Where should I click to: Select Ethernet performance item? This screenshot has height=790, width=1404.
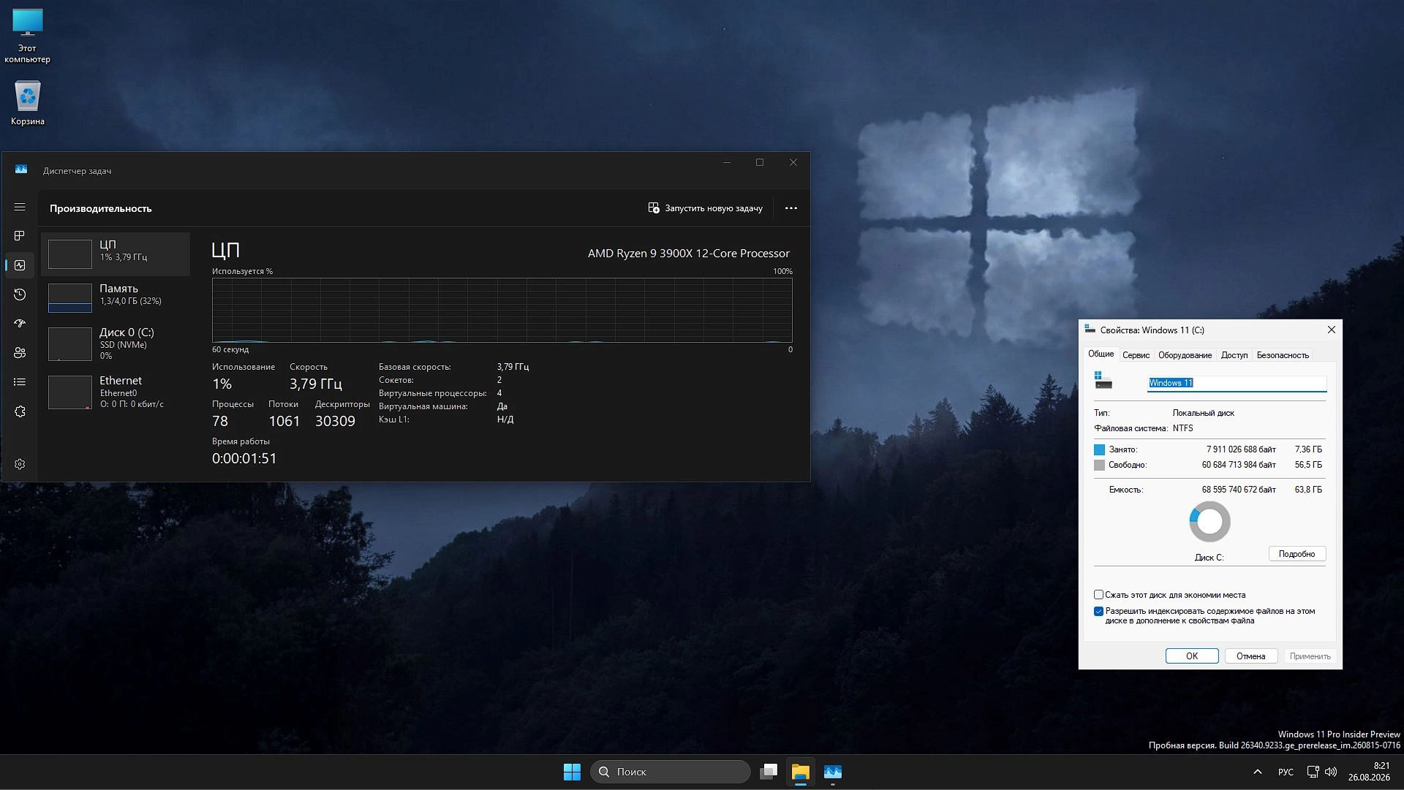116,392
